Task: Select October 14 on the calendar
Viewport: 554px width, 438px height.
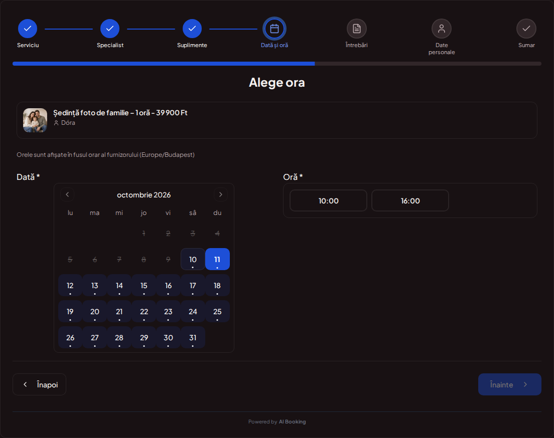Action: (119, 286)
